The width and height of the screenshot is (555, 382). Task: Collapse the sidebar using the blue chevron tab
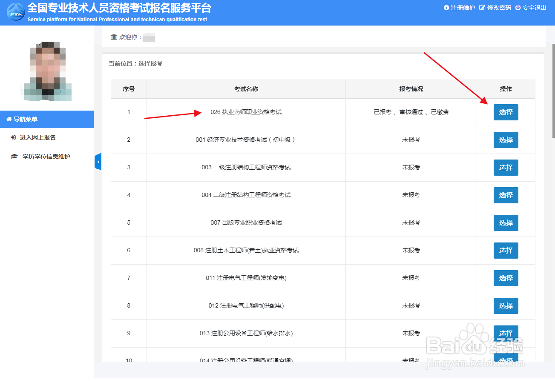98,162
